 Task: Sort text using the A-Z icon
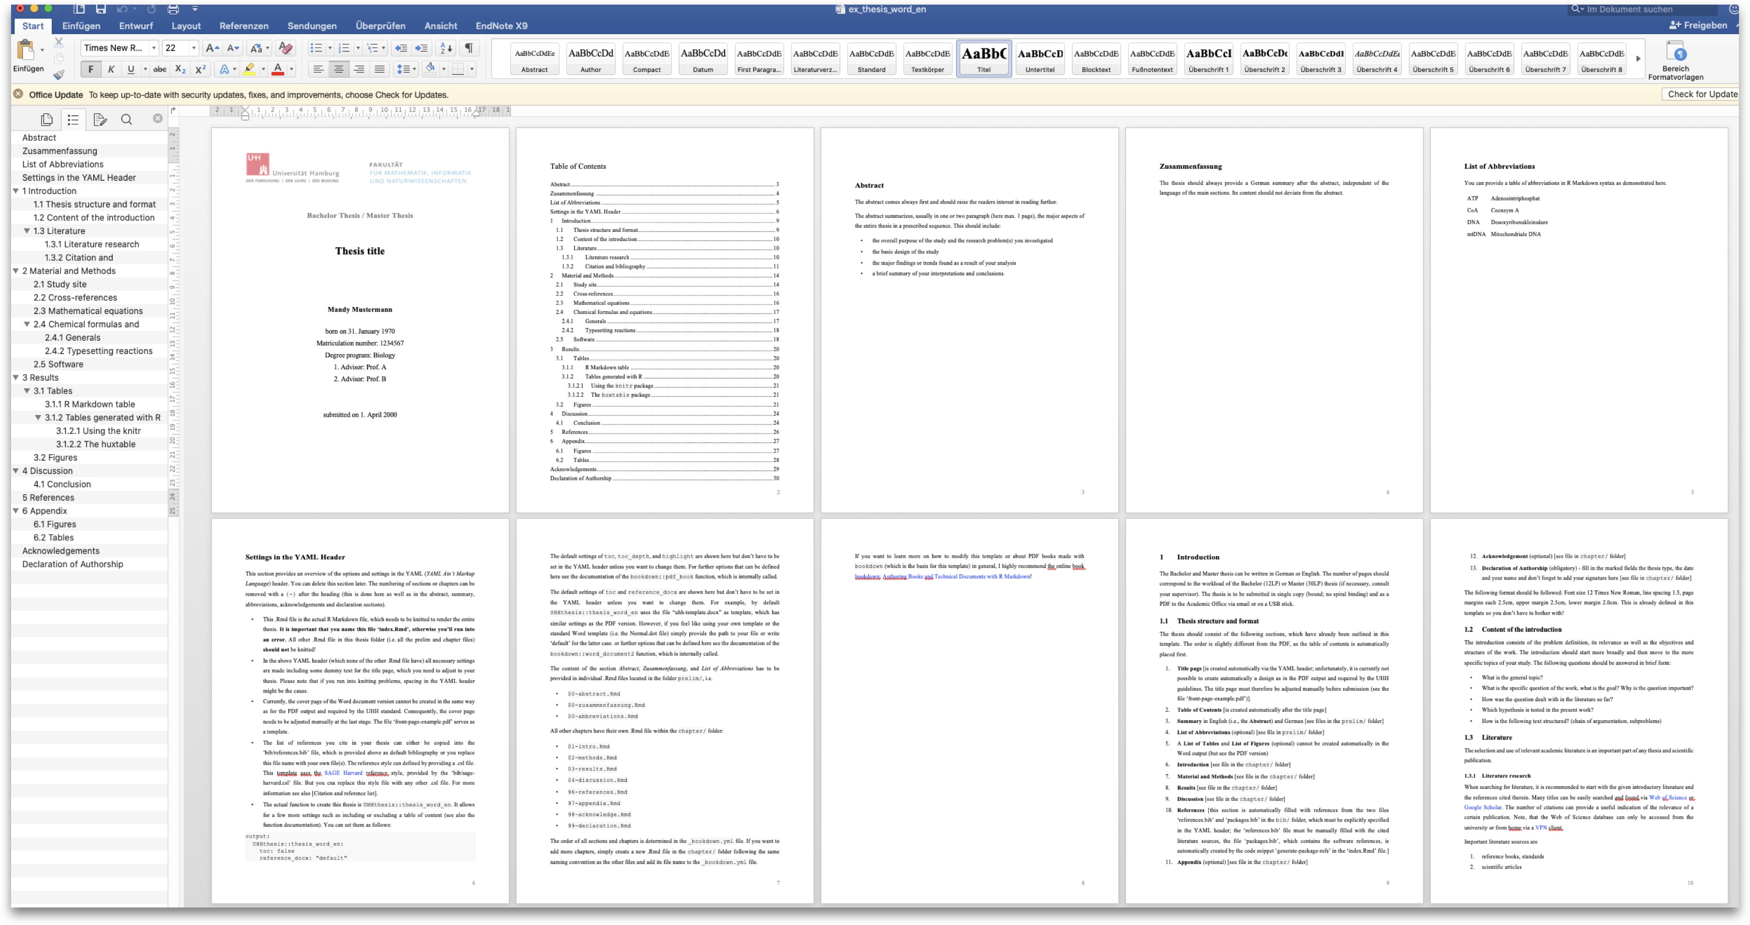pyautogui.click(x=446, y=47)
